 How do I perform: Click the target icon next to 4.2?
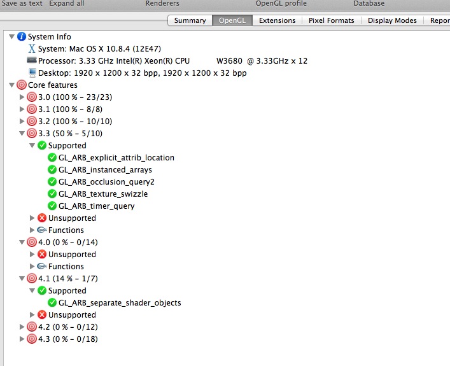(x=32, y=327)
